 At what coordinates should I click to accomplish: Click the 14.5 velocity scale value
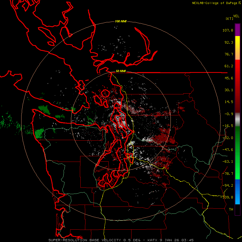229,102
